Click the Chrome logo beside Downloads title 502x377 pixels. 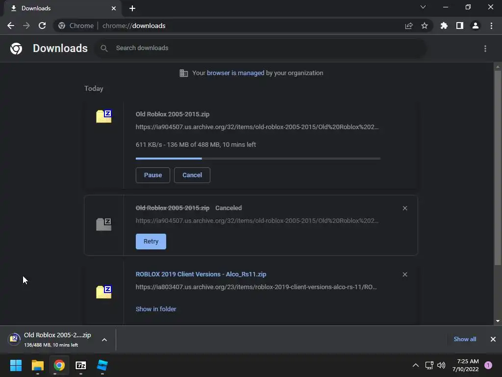pos(16,49)
